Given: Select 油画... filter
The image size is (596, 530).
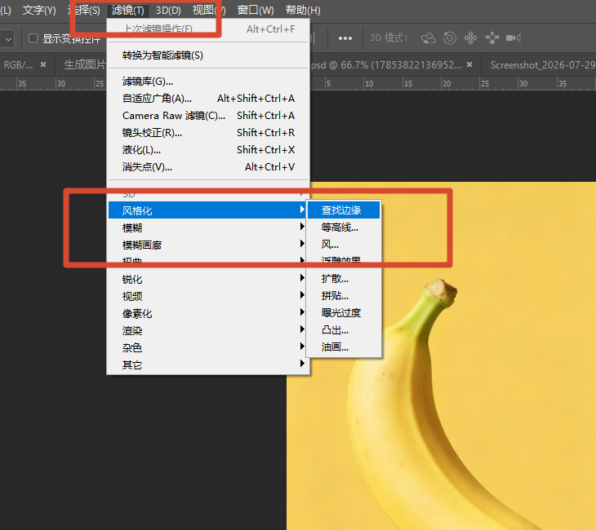Looking at the screenshot, I should coord(344,347).
